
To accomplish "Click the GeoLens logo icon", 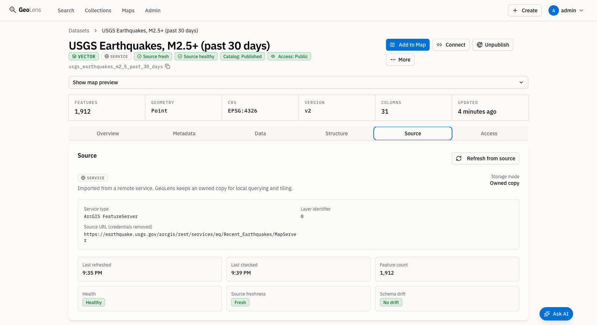I will (x=13, y=10).
